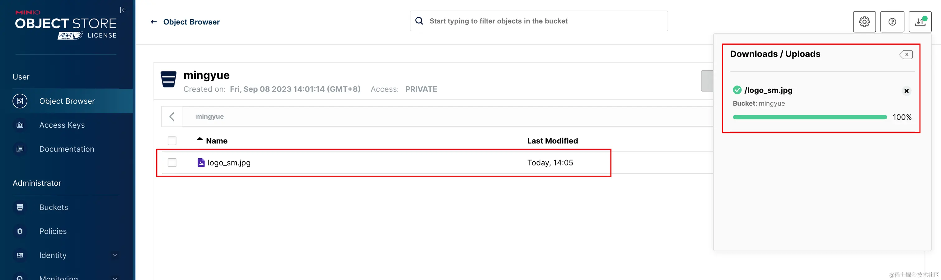Open the Object Browser sidebar item
Viewport: 941px width, 280px height.
67,101
